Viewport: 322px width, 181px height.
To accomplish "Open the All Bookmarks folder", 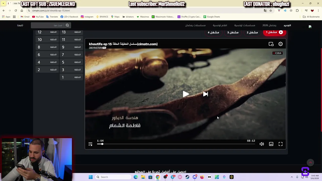I will [311, 17].
